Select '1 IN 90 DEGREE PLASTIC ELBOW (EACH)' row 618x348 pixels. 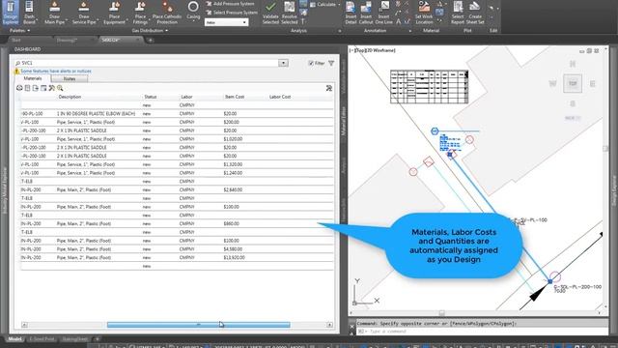(177, 114)
